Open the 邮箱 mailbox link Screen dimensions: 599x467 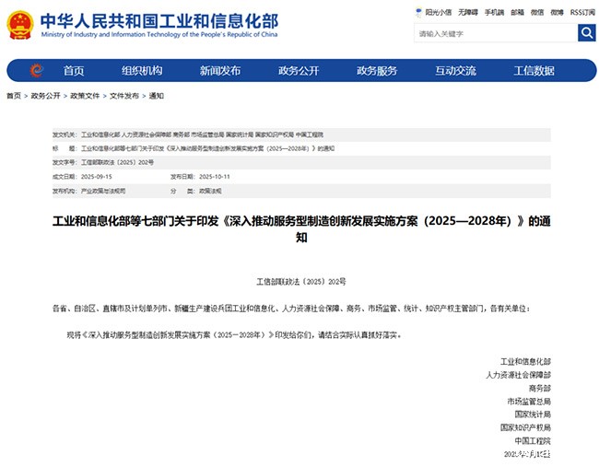click(518, 13)
